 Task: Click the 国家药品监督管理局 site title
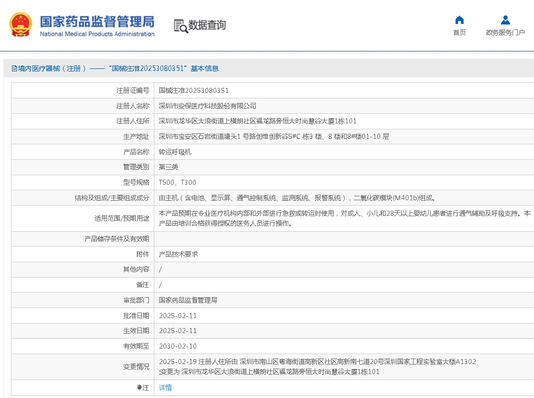click(97, 21)
